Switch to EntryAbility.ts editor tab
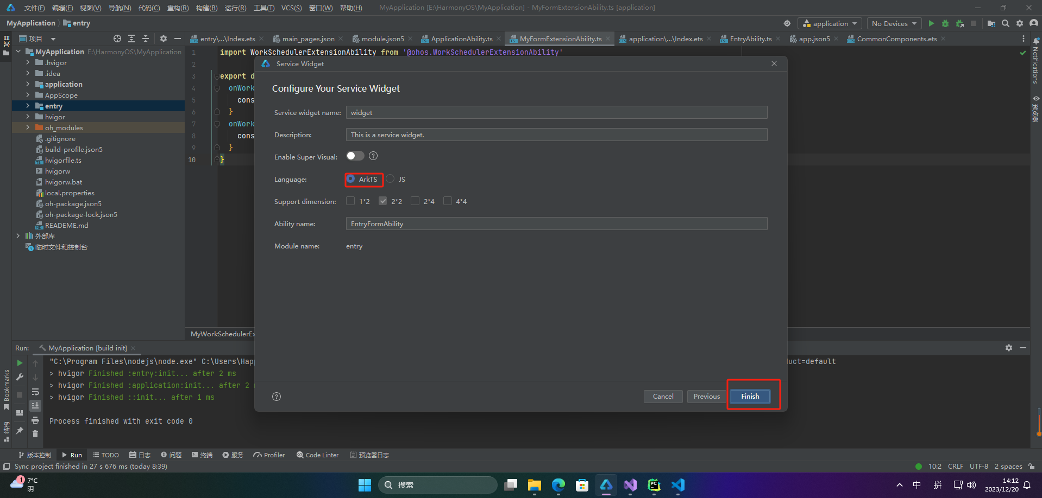The image size is (1042, 498). pos(750,39)
